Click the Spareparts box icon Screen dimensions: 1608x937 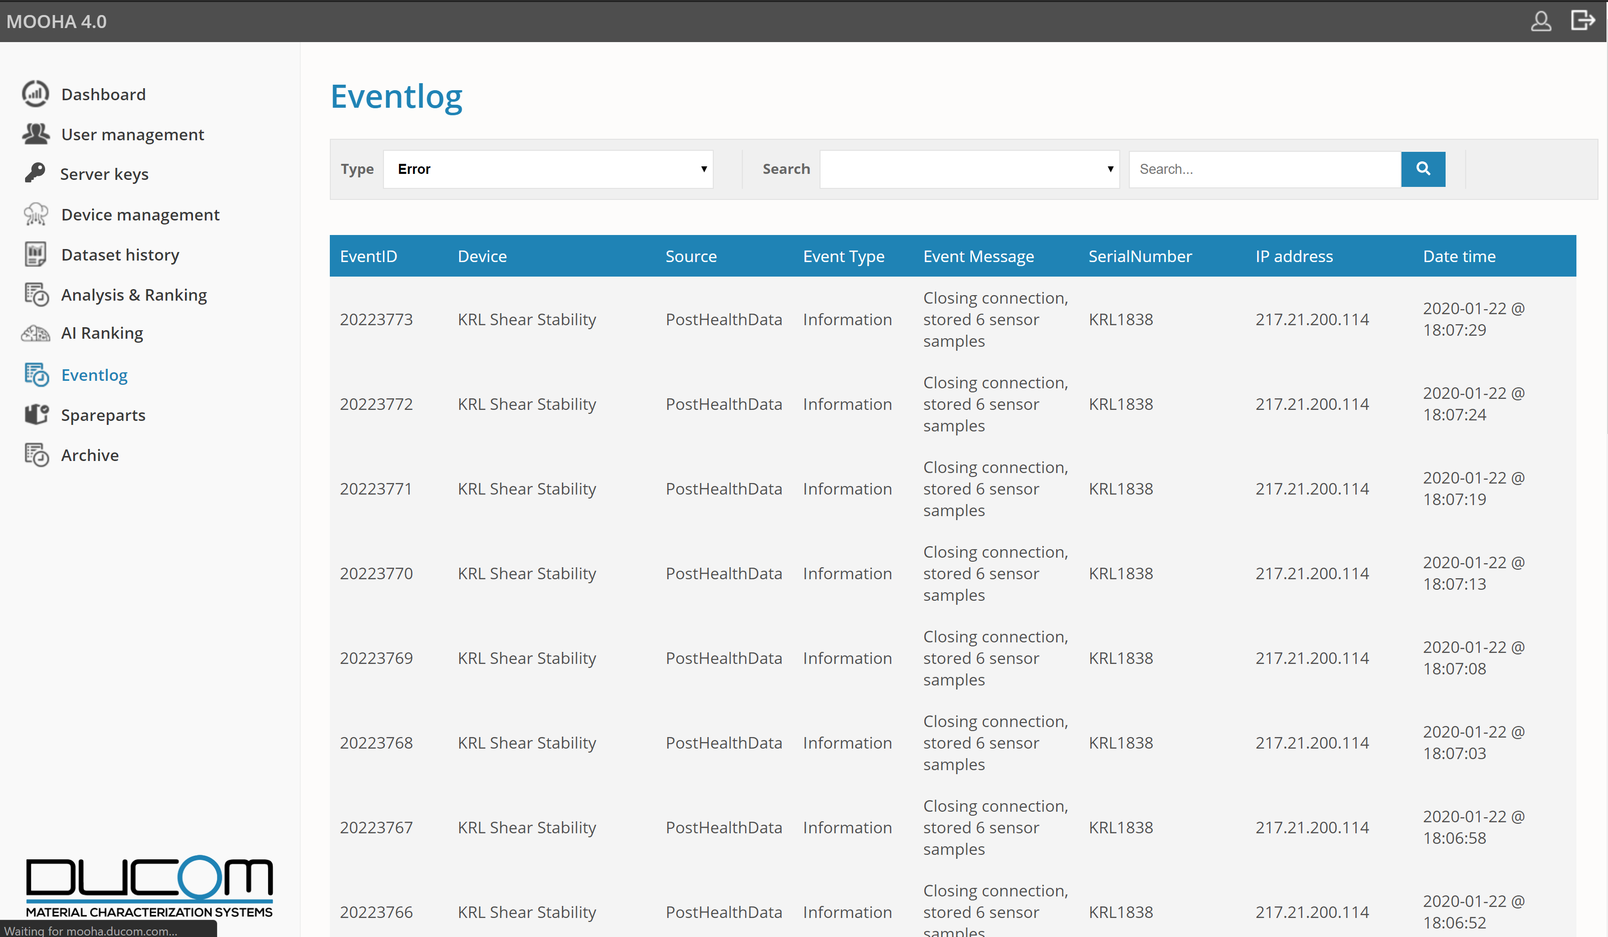point(36,414)
